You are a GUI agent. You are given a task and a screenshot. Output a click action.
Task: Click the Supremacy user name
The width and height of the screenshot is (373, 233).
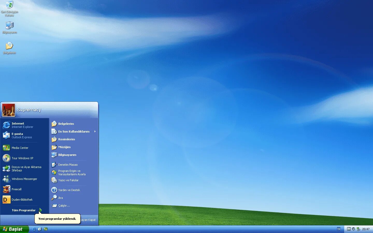pyautogui.click(x=29, y=110)
